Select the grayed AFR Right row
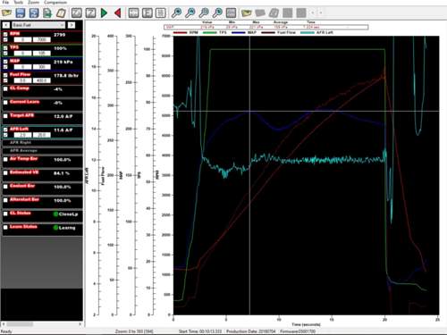Screen dimensions: 447x335 [42, 143]
